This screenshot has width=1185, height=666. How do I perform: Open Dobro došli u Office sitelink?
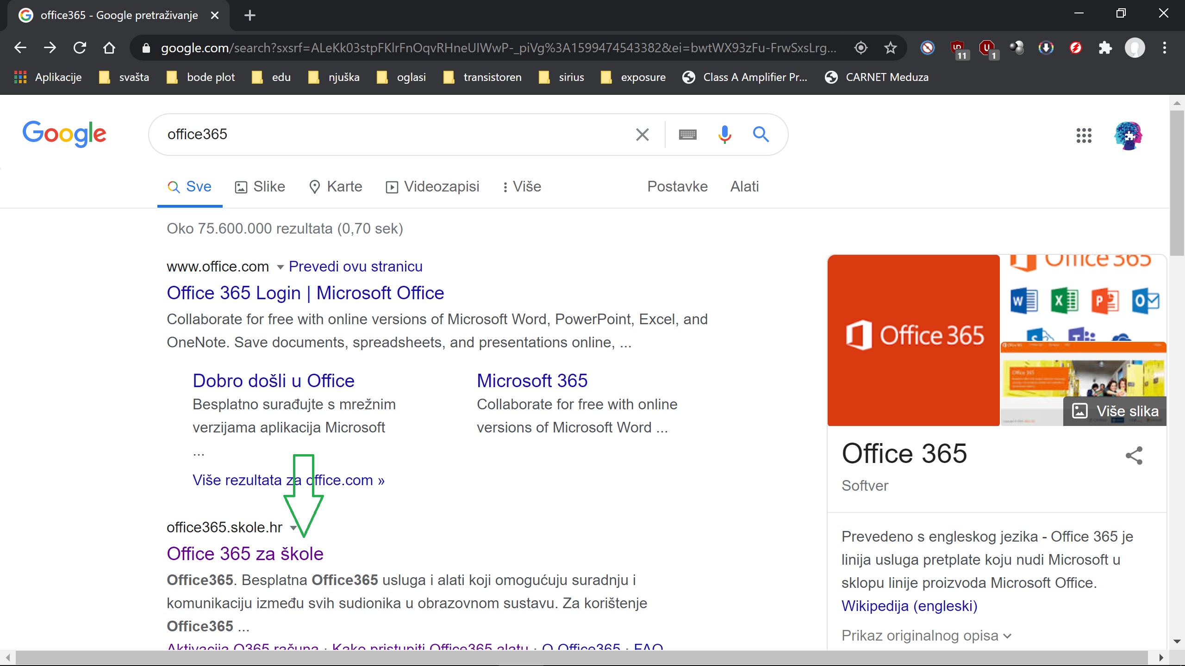coord(273,381)
